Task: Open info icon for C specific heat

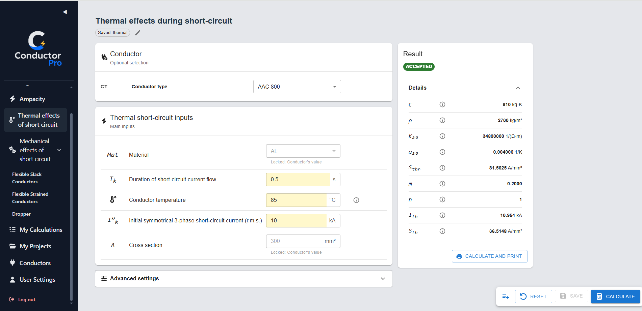Action: pos(442,104)
